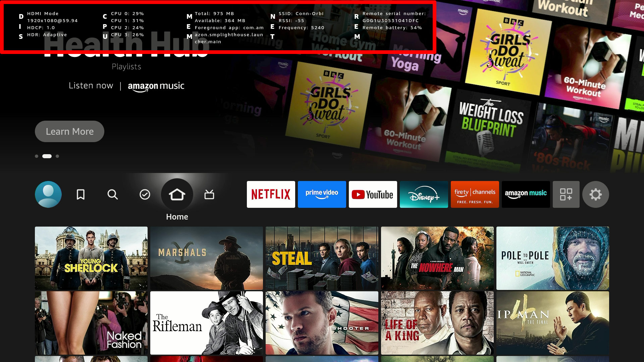Open The Nowhere Man thumbnail
The width and height of the screenshot is (644, 362).
[437, 258]
